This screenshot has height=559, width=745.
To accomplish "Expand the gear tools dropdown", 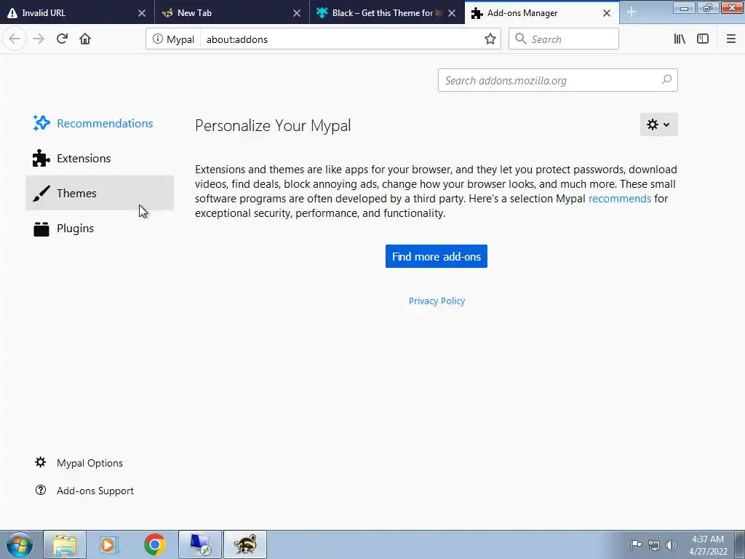I will tap(658, 124).
